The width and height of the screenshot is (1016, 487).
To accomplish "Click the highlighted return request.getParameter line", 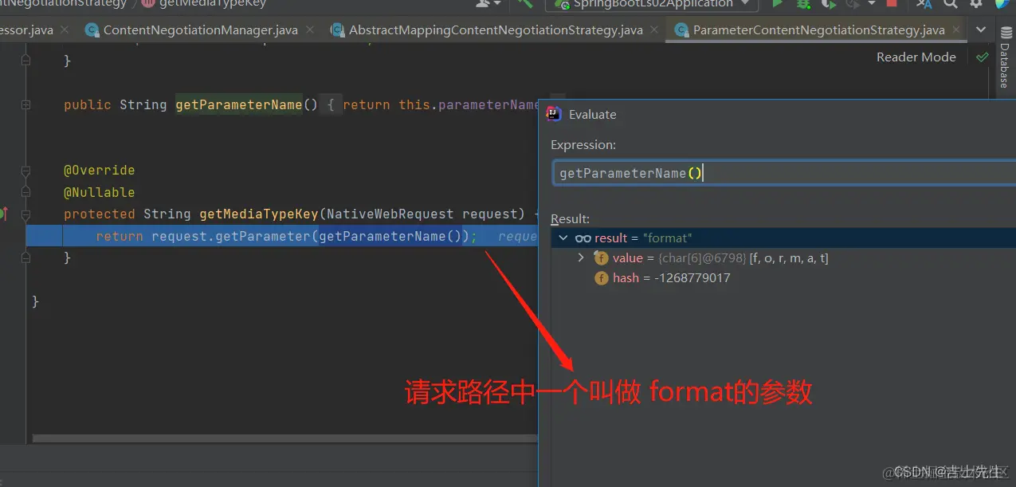I will (283, 236).
